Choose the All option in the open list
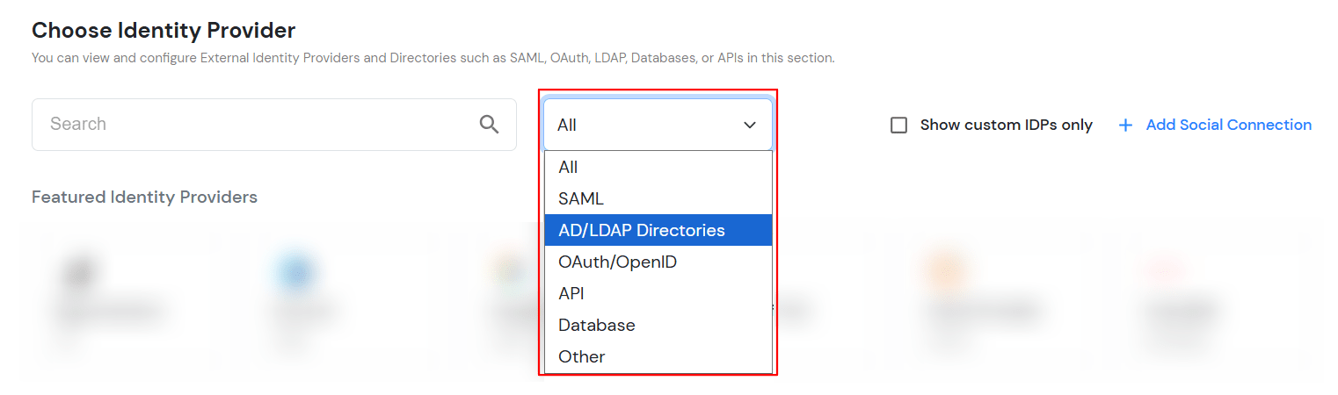This screenshot has height=395, width=1338. [568, 167]
